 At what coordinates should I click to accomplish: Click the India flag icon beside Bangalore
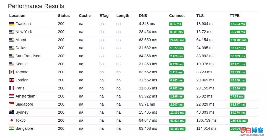12,128
